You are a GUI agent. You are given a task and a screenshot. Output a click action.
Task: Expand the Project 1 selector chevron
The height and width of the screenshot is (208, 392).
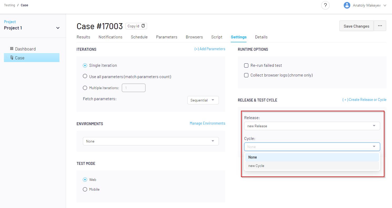[x=58, y=28]
